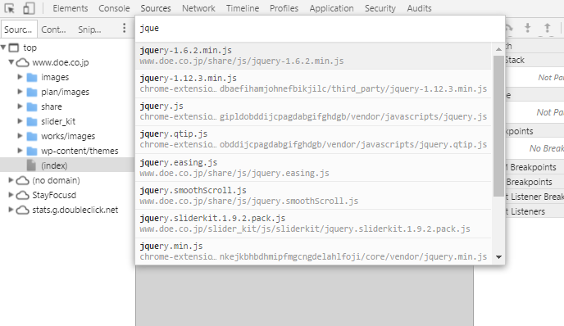The image size is (564, 326).
Task: Expand the share folder
Action: [20, 106]
